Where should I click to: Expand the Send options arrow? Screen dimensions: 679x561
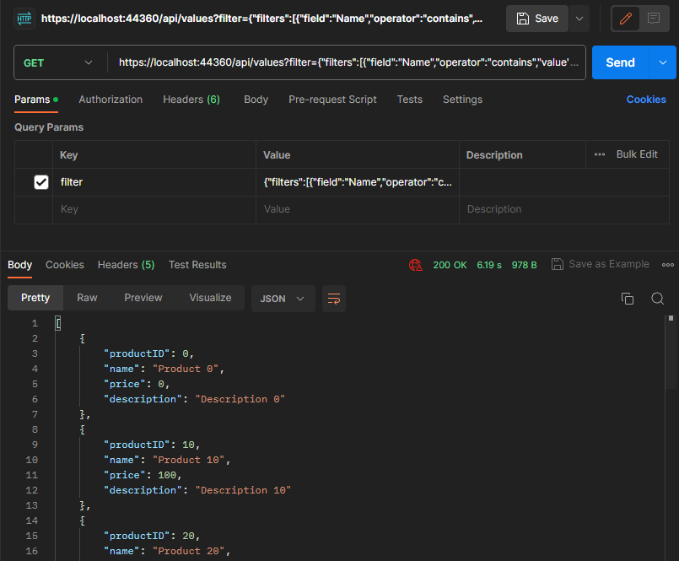[x=662, y=62]
